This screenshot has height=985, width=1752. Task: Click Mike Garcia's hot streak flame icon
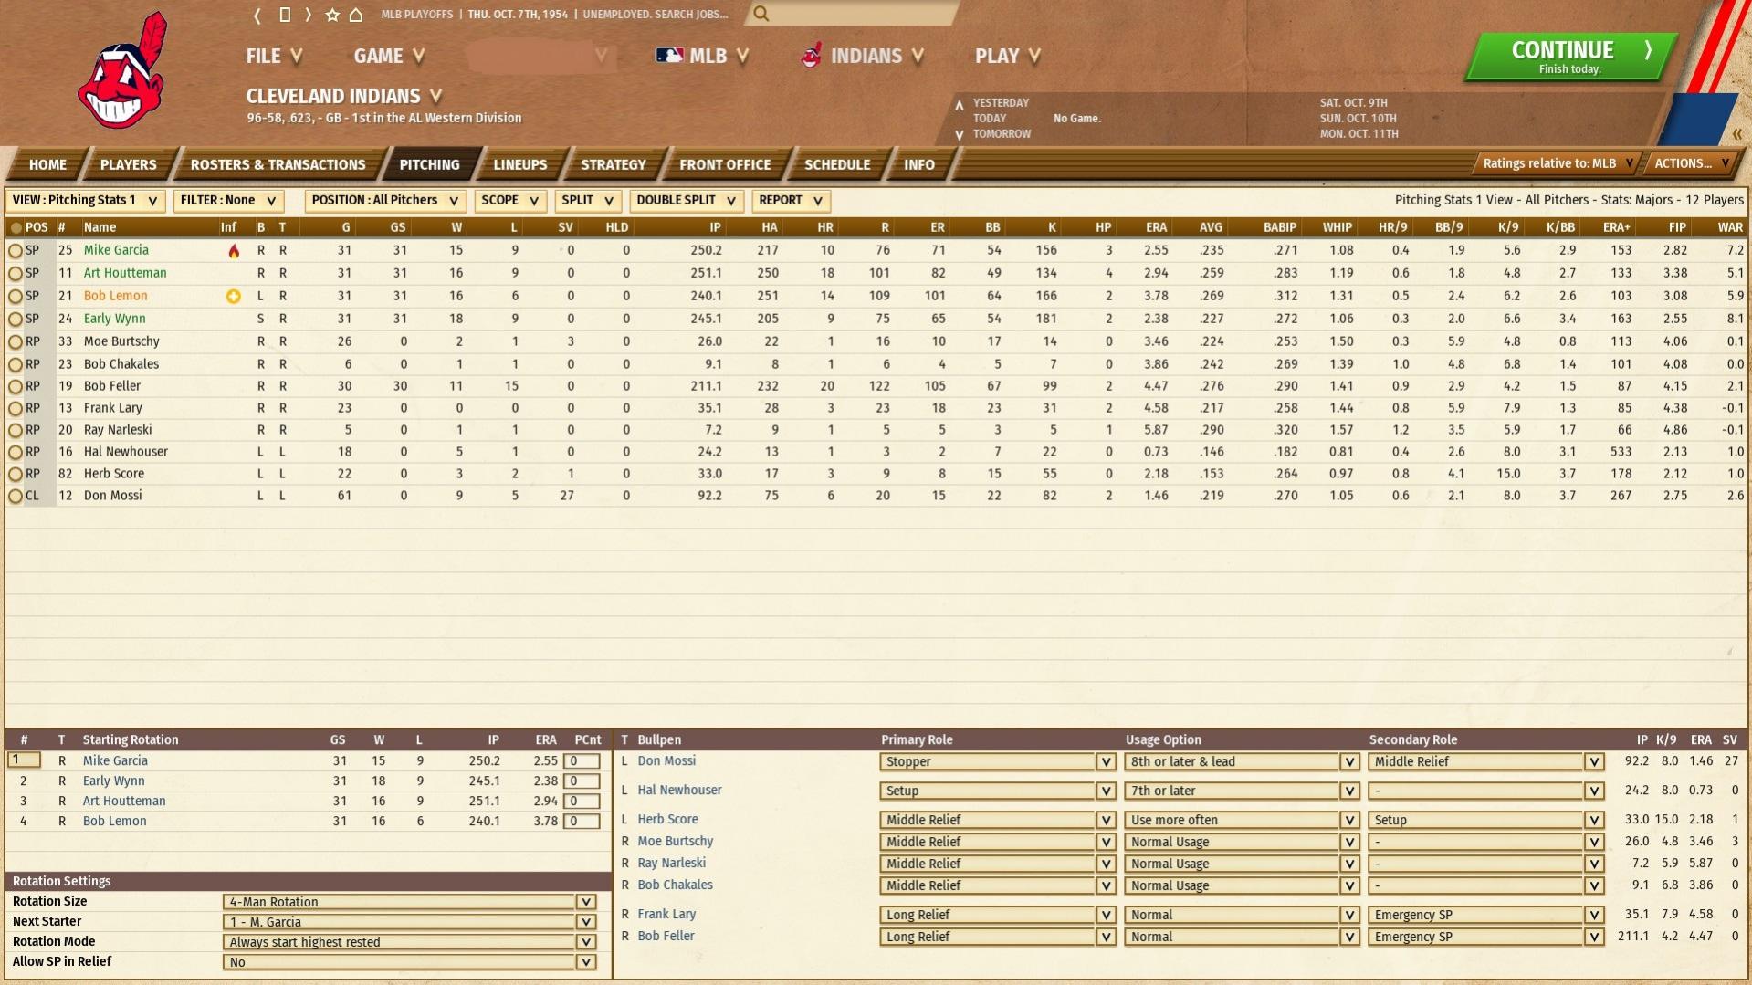click(234, 251)
